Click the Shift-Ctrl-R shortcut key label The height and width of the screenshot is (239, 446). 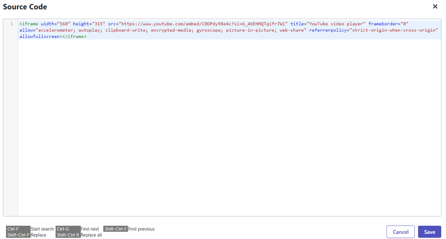pyautogui.click(x=68, y=235)
